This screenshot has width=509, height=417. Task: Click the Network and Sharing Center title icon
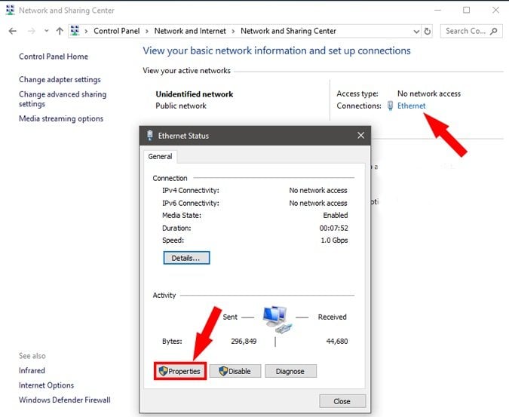pos(10,10)
